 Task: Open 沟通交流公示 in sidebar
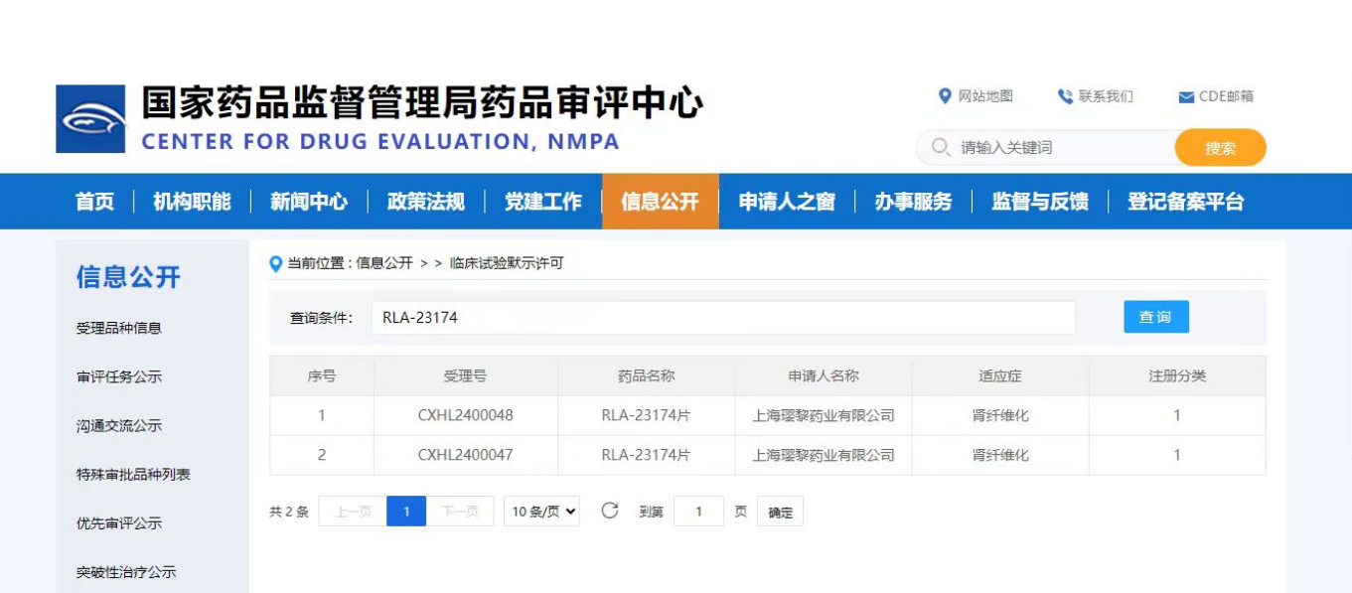pos(119,425)
